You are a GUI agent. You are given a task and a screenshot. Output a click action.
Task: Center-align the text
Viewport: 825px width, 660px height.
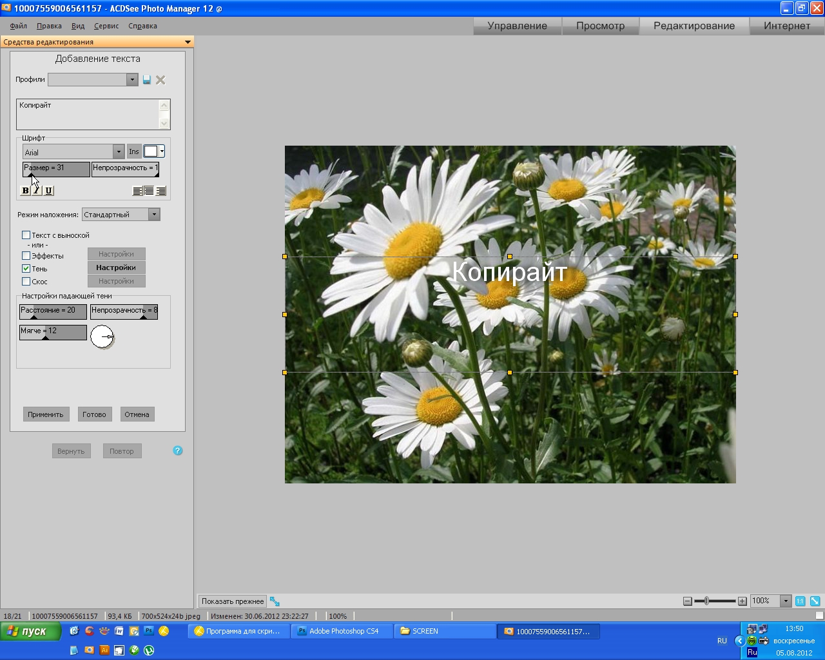click(149, 191)
